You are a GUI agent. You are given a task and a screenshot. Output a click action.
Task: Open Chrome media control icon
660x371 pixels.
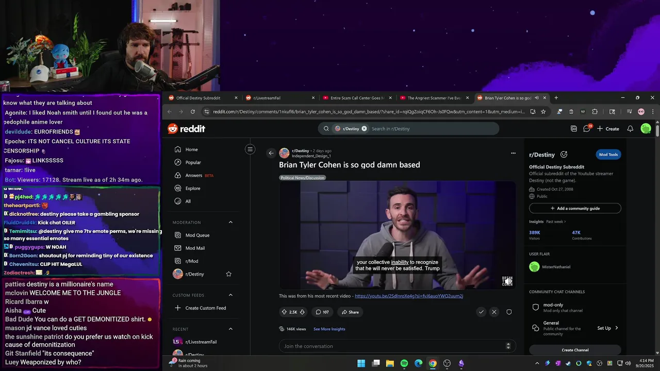(x=629, y=112)
